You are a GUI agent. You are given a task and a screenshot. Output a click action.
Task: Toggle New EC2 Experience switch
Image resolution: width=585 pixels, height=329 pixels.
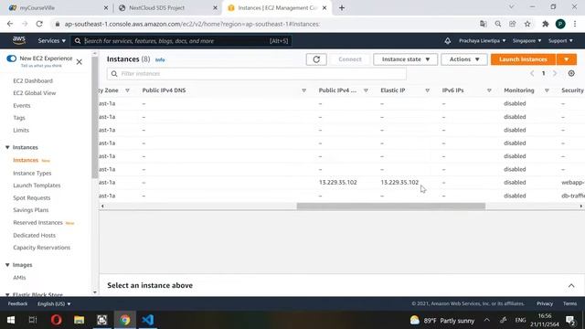coord(11,58)
